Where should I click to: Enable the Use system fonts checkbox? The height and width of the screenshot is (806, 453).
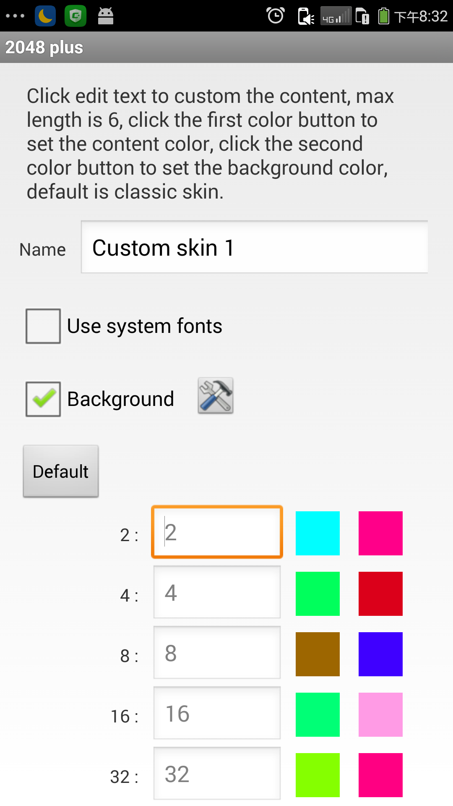point(43,326)
